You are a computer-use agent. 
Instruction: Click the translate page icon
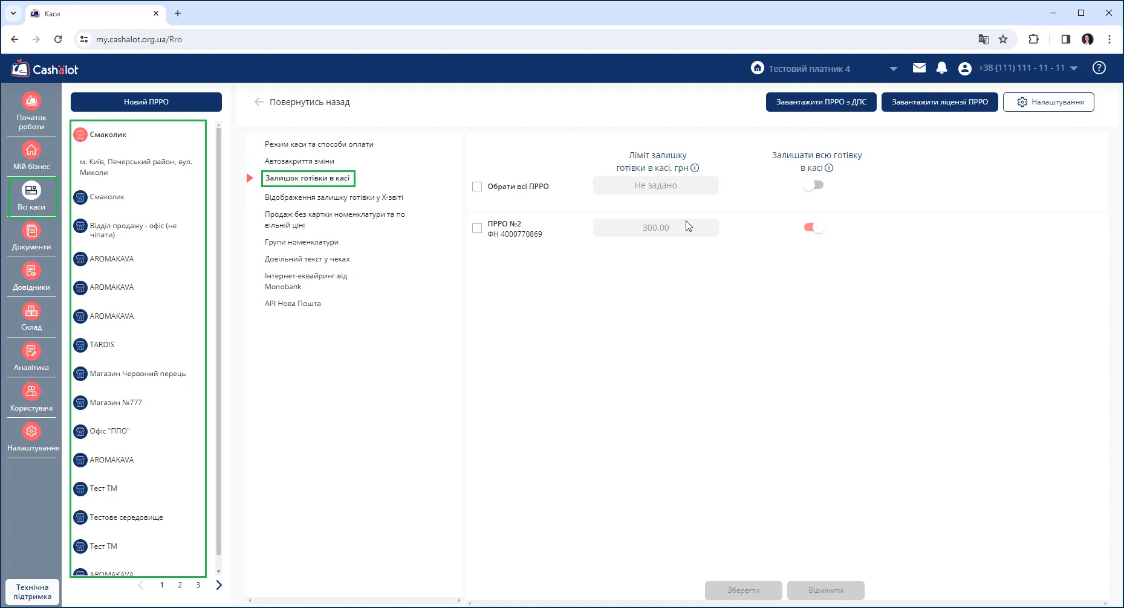click(x=984, y=39)
